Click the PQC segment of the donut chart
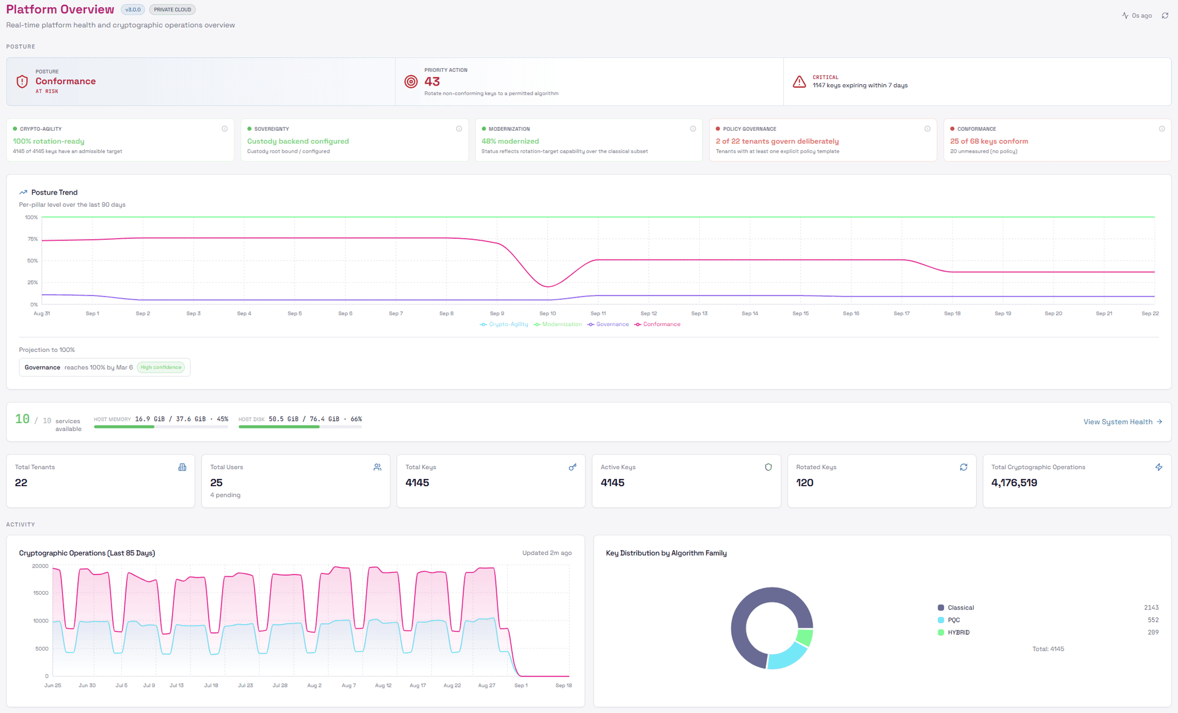 tap(787, 657)
